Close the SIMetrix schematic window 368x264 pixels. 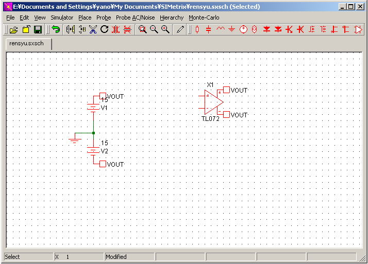[360, 7]
